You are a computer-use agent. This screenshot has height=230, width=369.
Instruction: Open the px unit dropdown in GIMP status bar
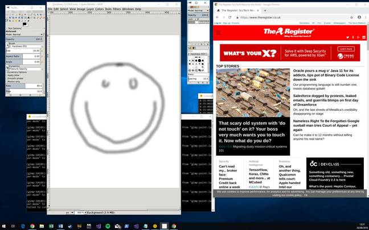69,212
